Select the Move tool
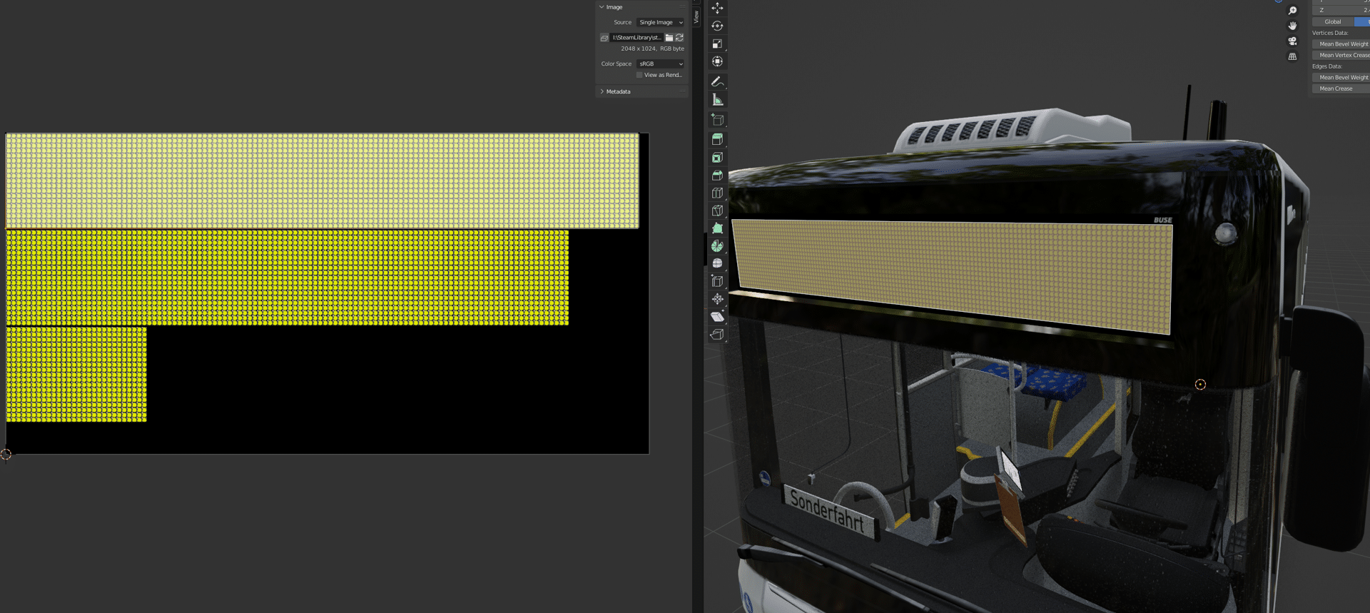Screen dimensions: 1370x613 [717, 8]
